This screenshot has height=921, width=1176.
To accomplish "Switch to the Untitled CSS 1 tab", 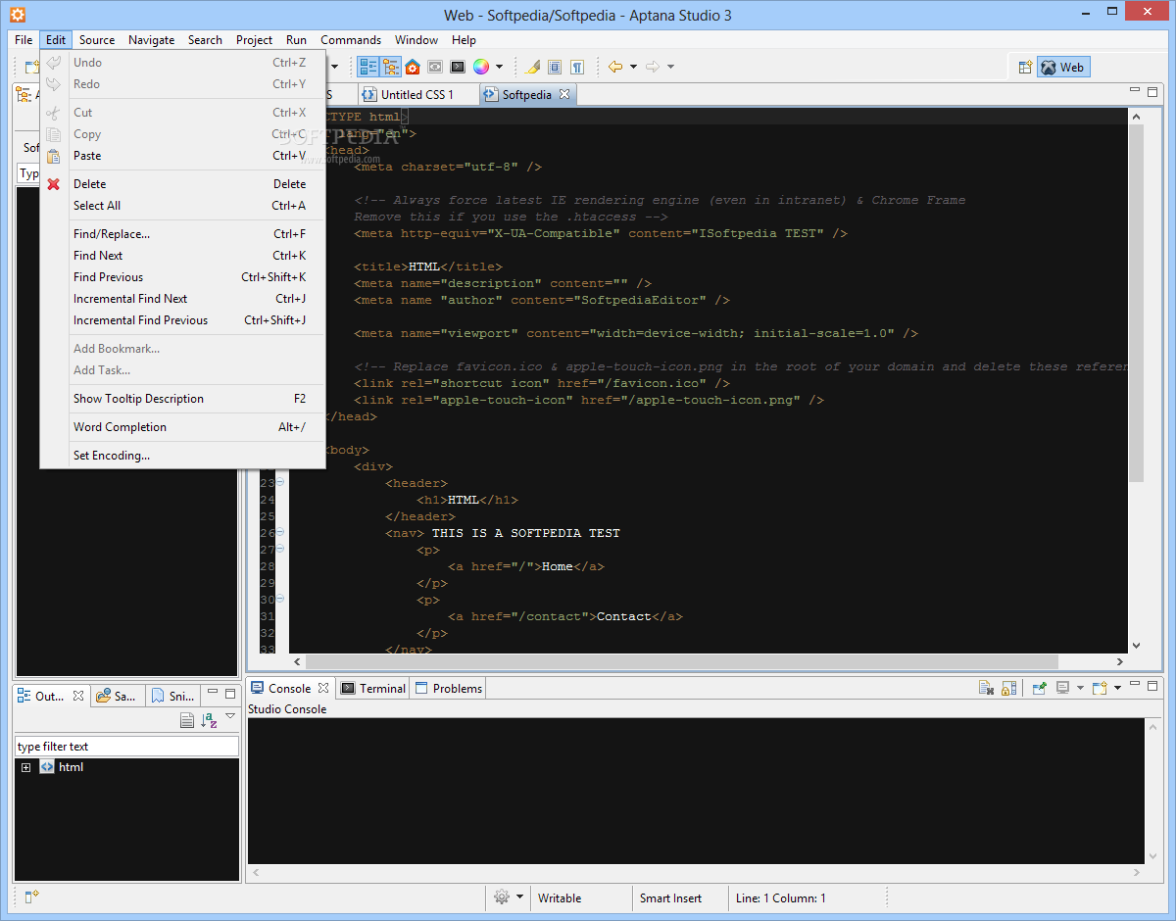I will 416,95.
